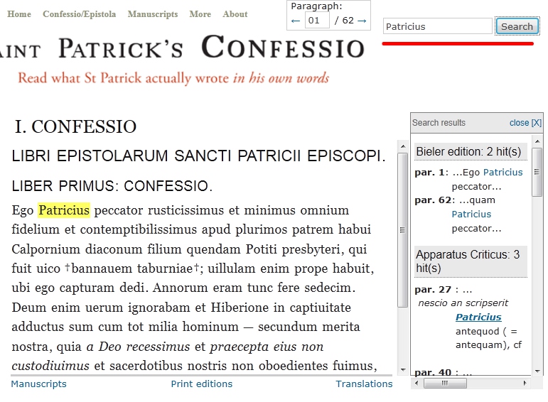Click the Print editions link
This screenshot has height=402, width=548.
click(x=202, y=384)
